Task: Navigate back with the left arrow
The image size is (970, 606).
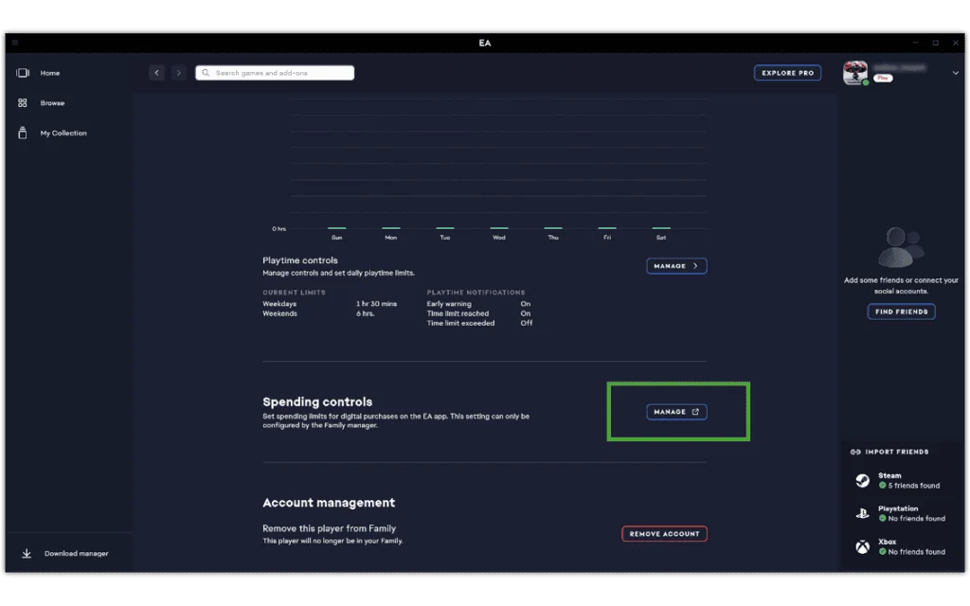Action: [x=156, y=73]
